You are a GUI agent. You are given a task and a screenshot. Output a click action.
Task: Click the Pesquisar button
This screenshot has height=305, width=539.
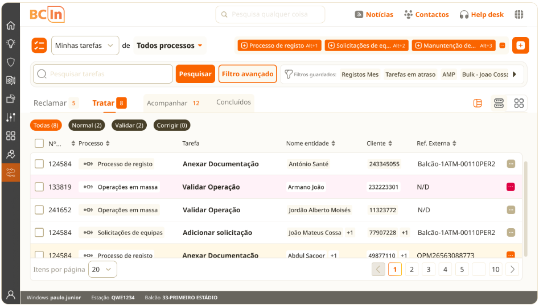pos(195,74)
